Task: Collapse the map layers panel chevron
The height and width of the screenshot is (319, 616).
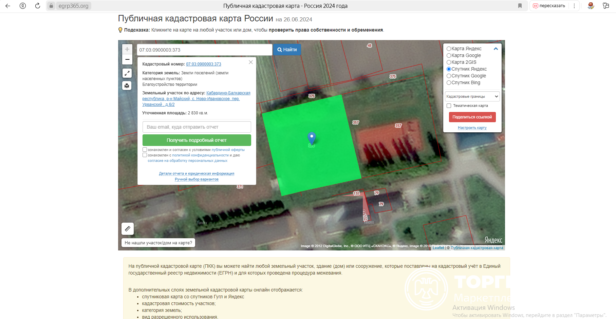Action: [x=496, y=49]
